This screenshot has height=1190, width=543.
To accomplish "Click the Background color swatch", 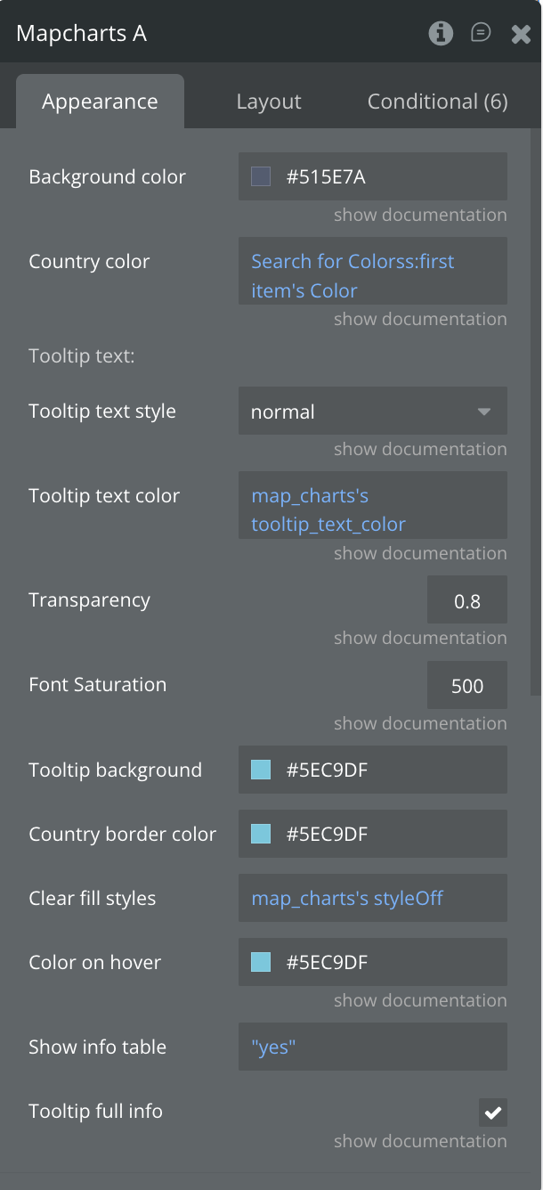I will [261, 176].
